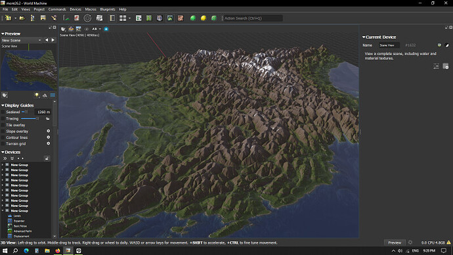Collapse the Preview section
The image size is (453, 255).
3,34
